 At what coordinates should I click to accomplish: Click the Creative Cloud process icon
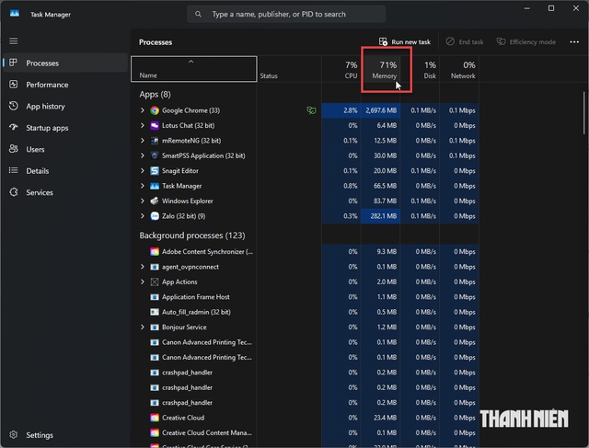point(155,418)
